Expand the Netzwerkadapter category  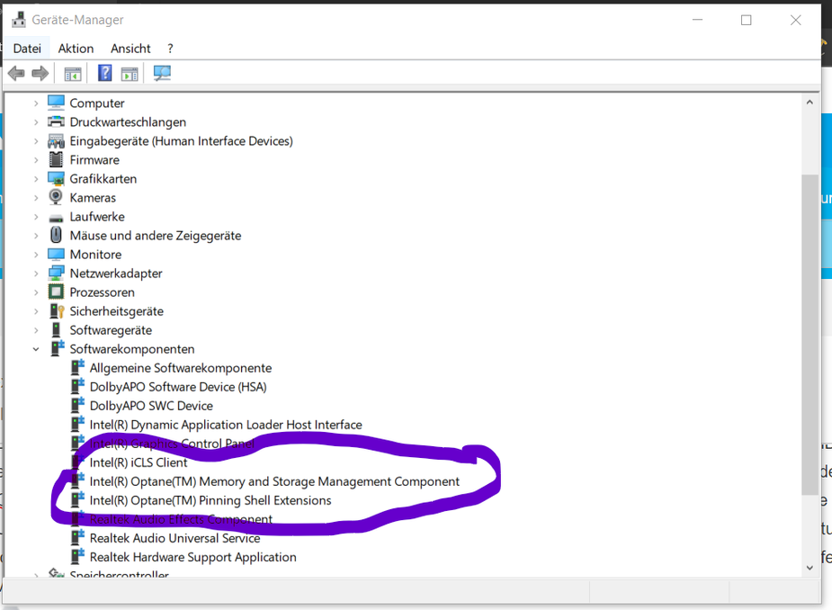coord(36,274)
